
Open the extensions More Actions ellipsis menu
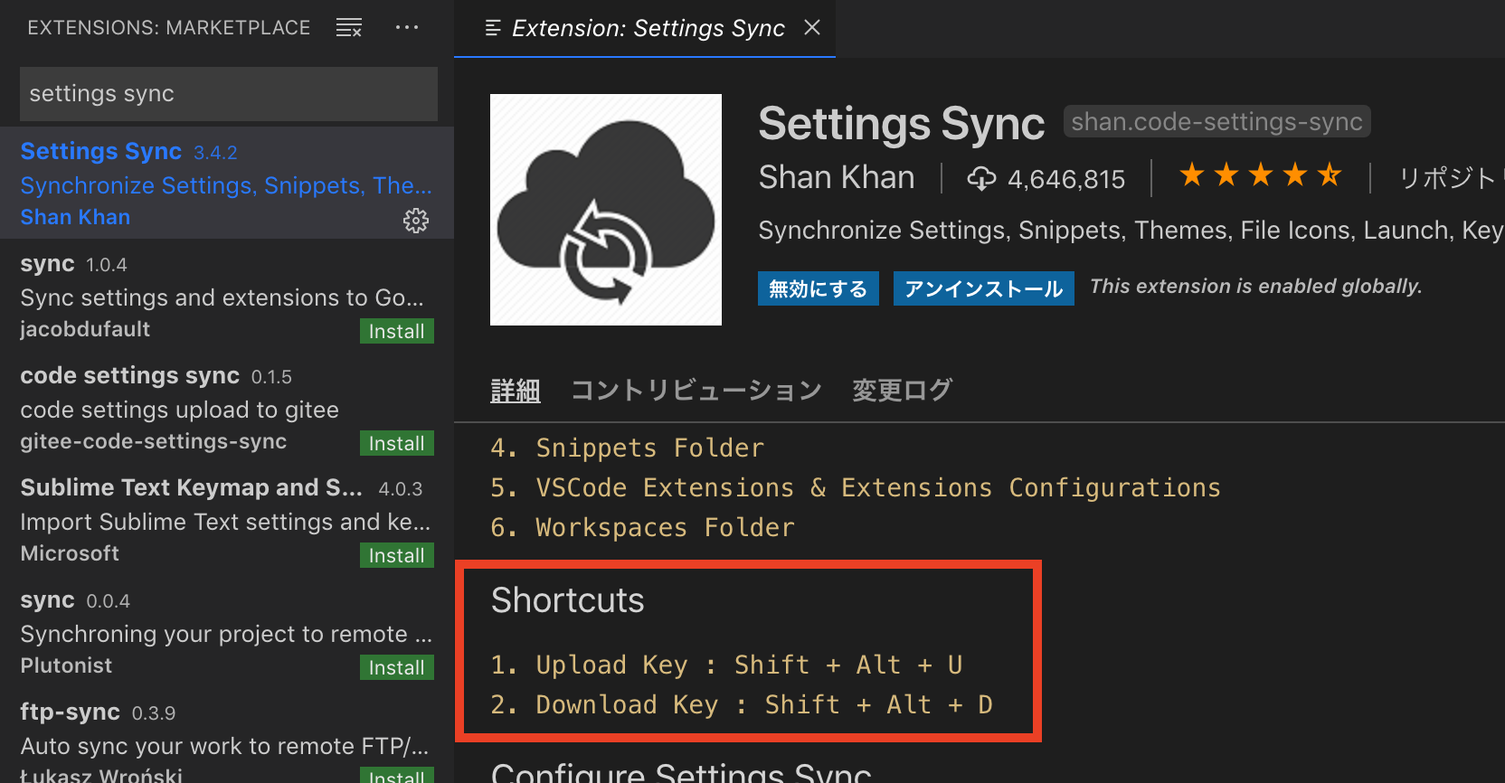[407, 28]
